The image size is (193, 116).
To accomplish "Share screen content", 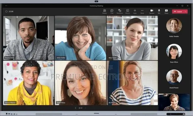I will [x=166, y=12].
